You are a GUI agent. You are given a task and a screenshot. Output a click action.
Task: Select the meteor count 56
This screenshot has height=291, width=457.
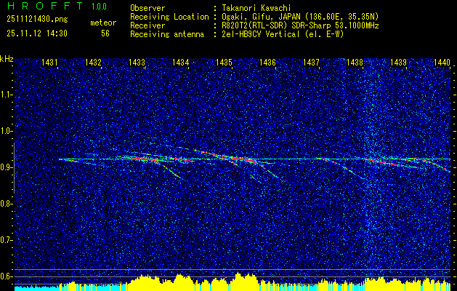pyautogui.click(x=105, y=33)
